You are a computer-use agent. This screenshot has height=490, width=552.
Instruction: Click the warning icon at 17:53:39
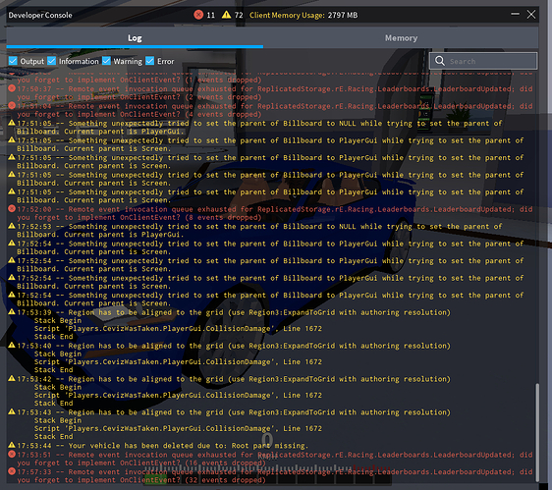[12, 311]
